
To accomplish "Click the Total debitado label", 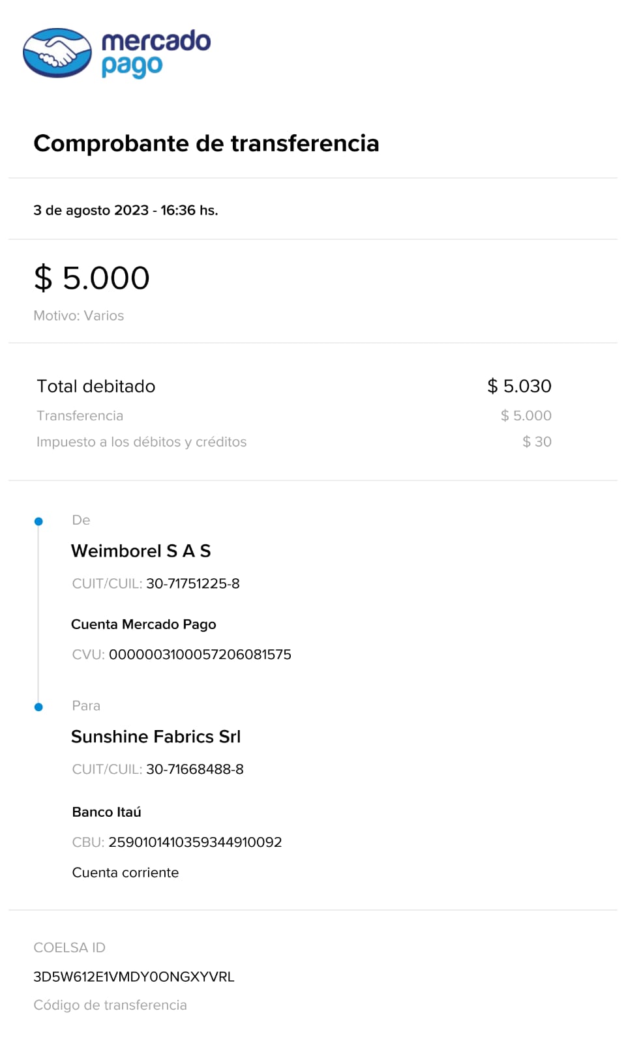I will click(96, 387).
